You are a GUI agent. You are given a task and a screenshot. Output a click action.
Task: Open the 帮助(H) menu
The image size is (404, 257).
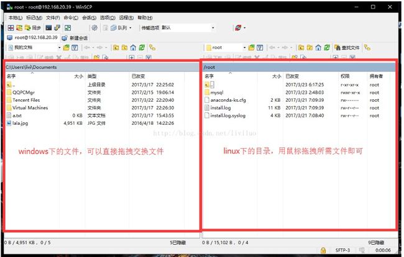click(145, 18)
